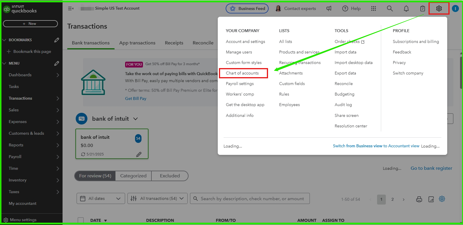
Task: Edit menu with the pencil icon
Action: tap(57, 63)
